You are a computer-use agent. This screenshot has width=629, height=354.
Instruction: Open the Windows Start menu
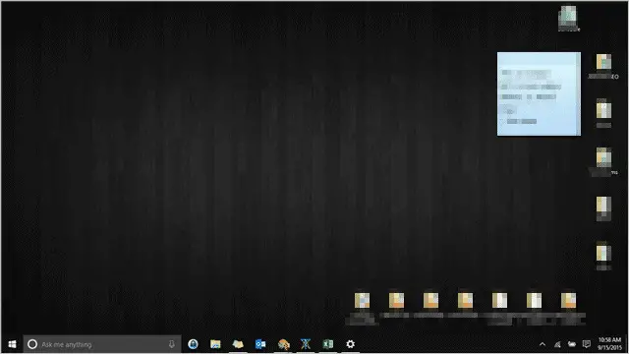[12, 344]
